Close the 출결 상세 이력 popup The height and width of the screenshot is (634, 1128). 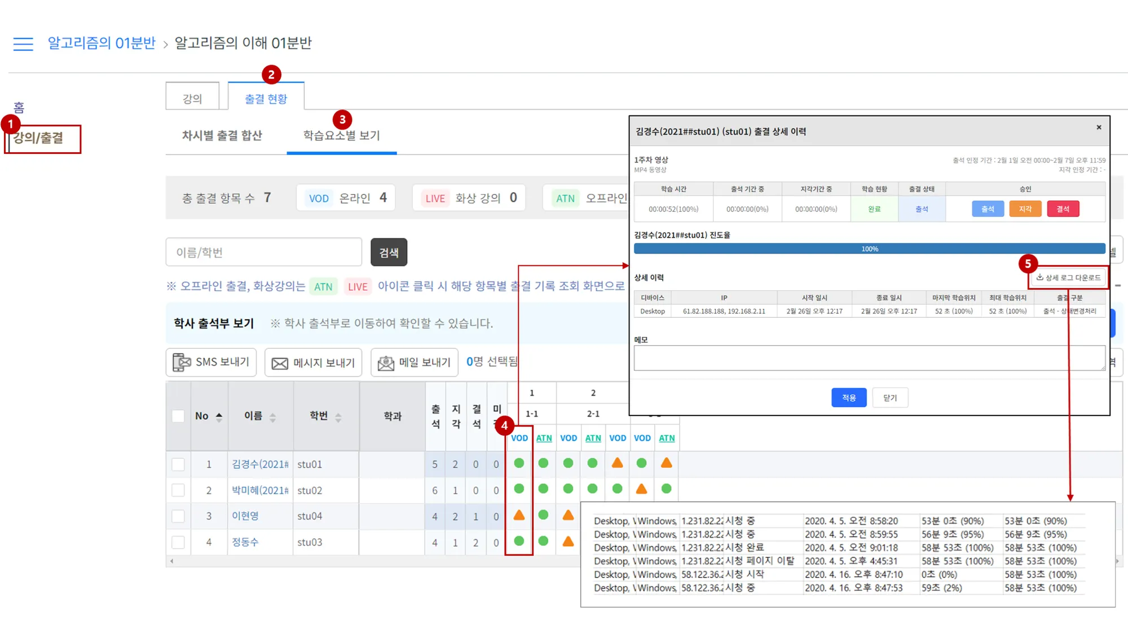(1099, 127)
